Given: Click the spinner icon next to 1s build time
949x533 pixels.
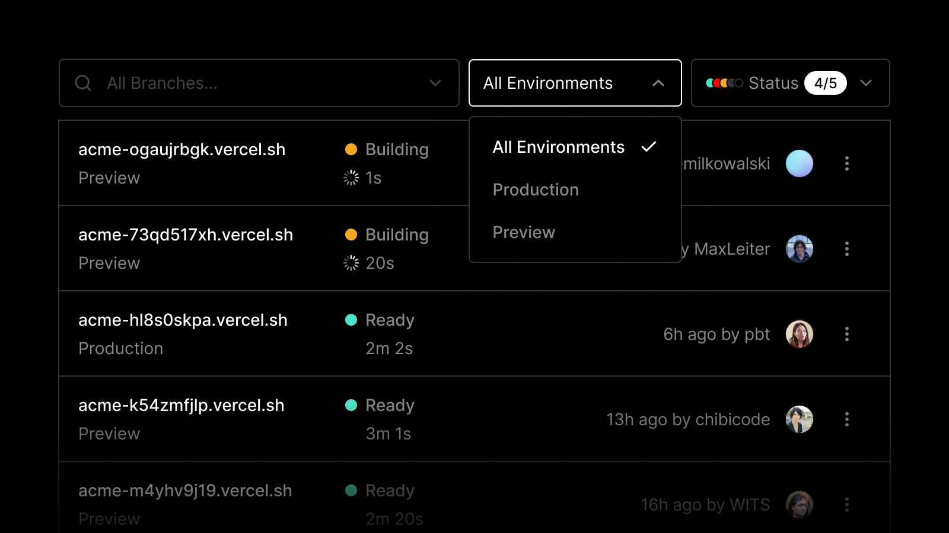Looking at the screenshot, I should [x=351, y=177].
